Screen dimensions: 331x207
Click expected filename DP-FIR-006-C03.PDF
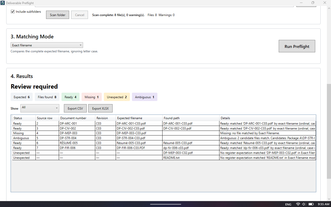point(139,148)
